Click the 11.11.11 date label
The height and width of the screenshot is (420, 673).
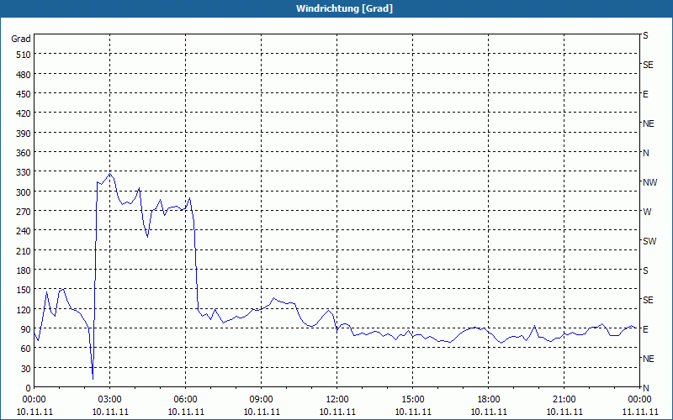point(639,412)
